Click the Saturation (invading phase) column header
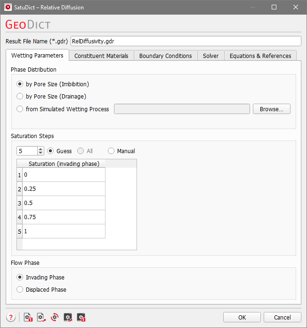Viewport: 307px width, 328px height. pos(64,164)
